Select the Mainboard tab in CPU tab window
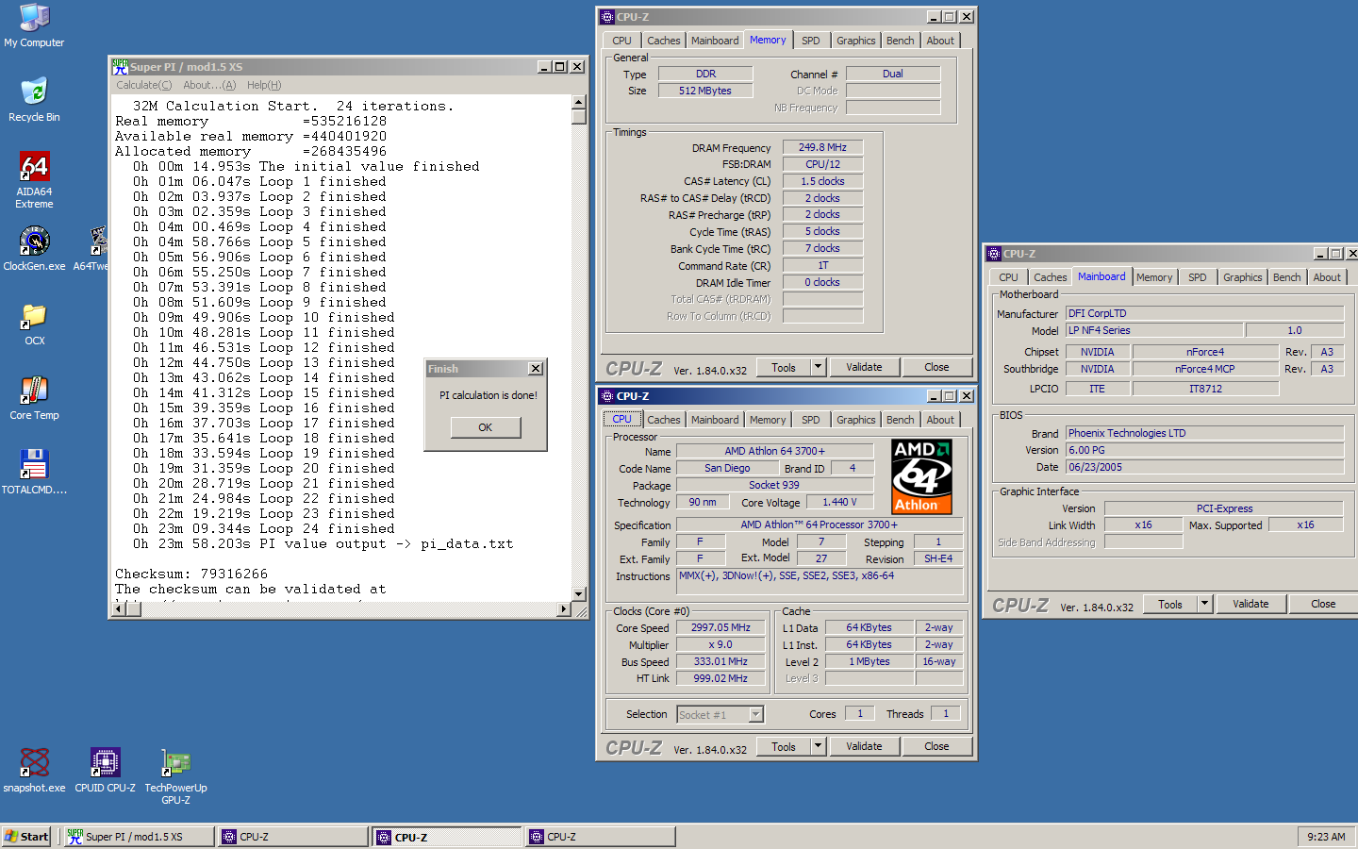1358x849 pixels. pyautogui.click(x=715, y=420)
